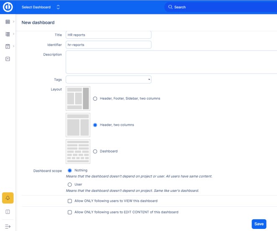
Task: Open the checklist task icon in sidebar
Action: point(8,46)
